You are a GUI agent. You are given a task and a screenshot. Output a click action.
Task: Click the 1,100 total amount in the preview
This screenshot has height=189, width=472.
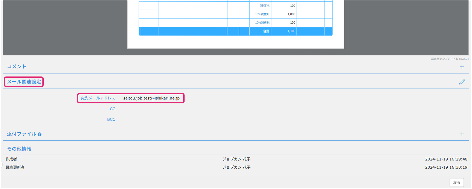tap(291, 31)
